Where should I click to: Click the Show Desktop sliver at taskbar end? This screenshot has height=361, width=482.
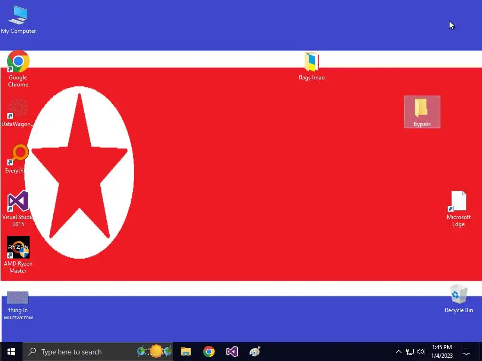click(x=481, y=352)
